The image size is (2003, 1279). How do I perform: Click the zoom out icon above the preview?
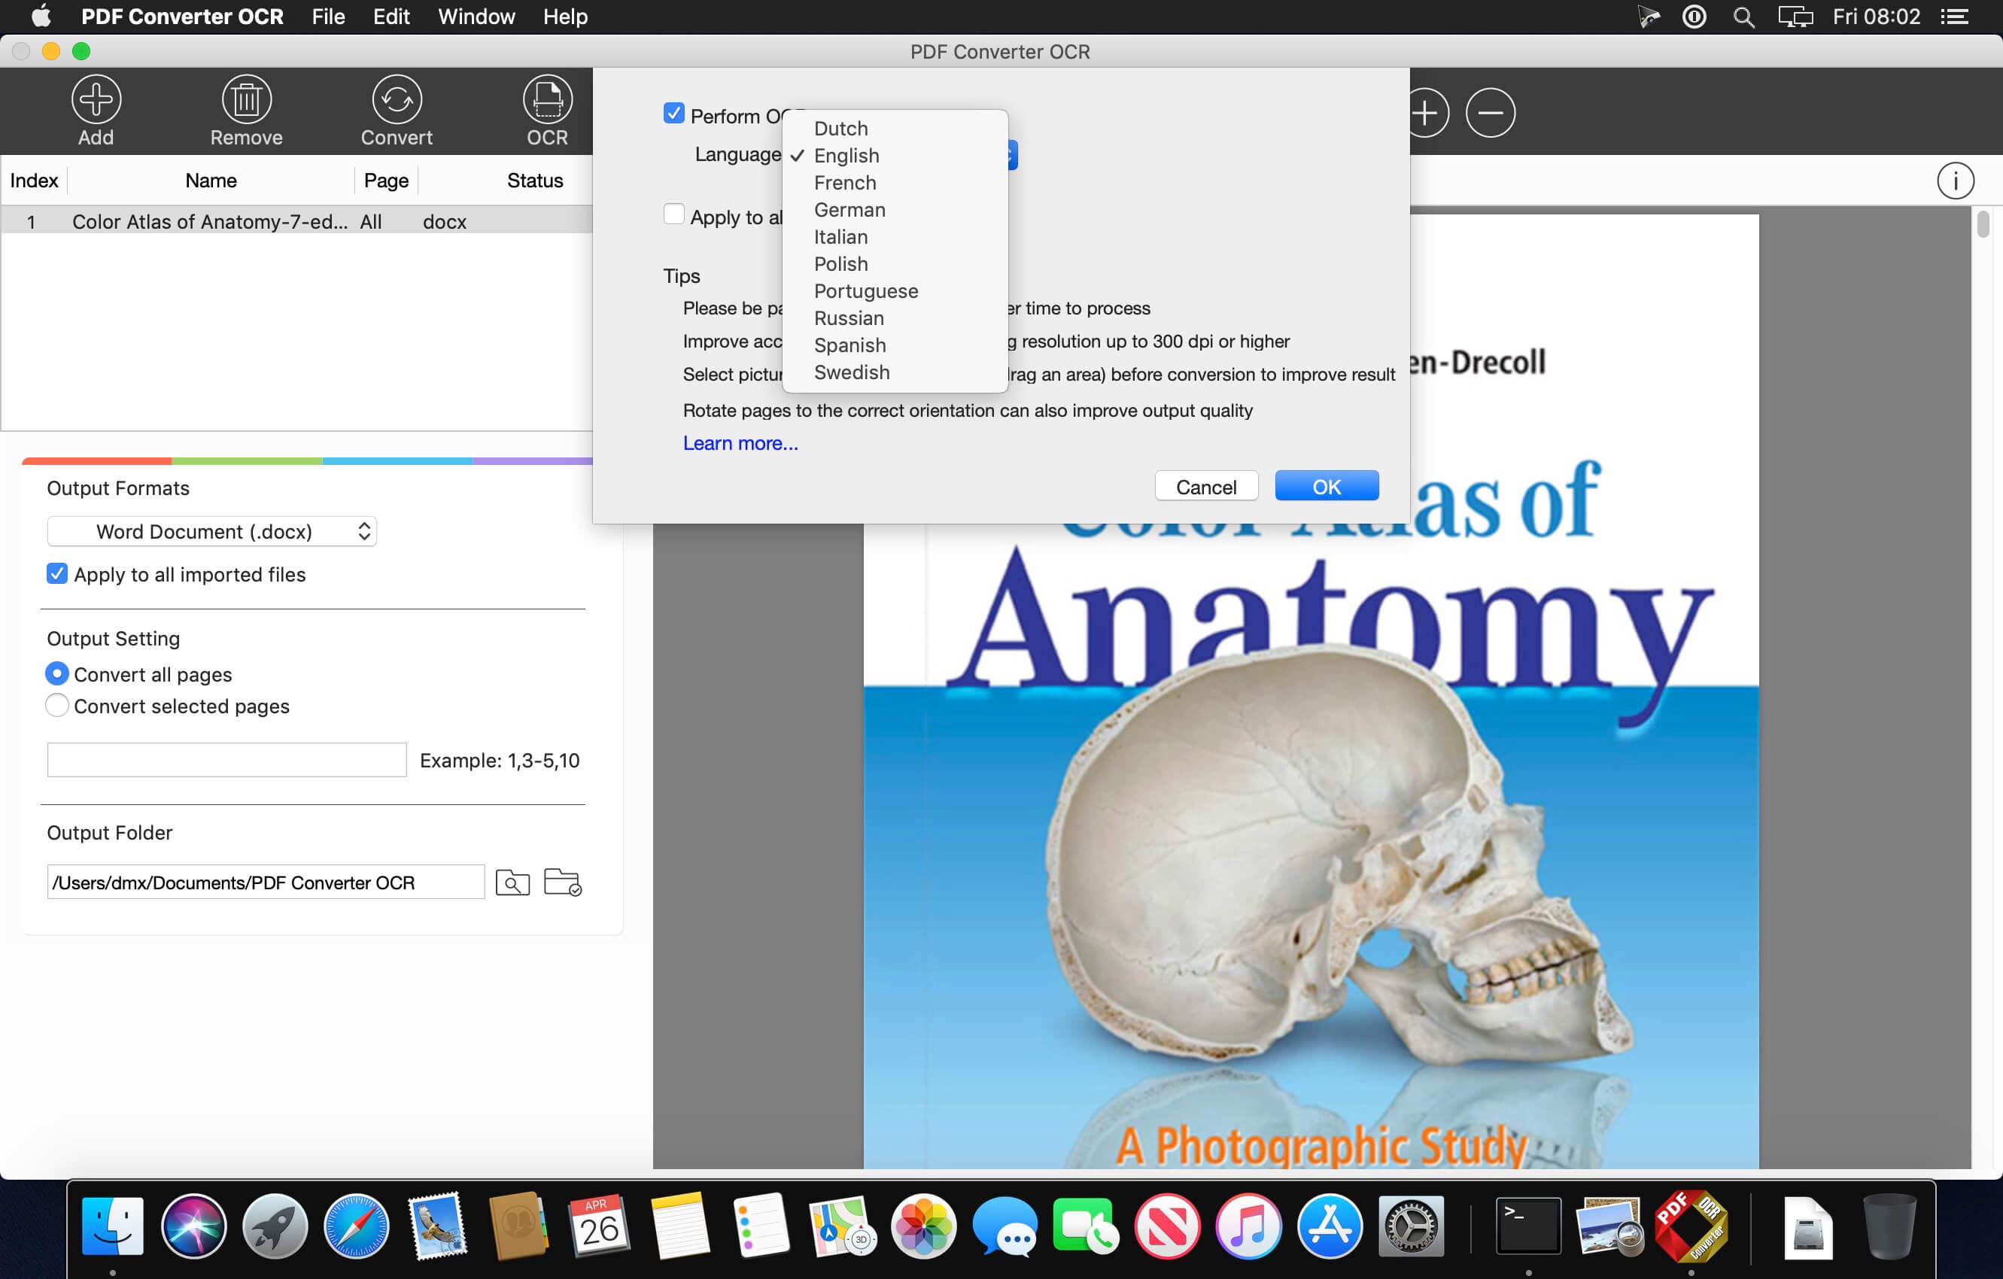(1490, 111)
